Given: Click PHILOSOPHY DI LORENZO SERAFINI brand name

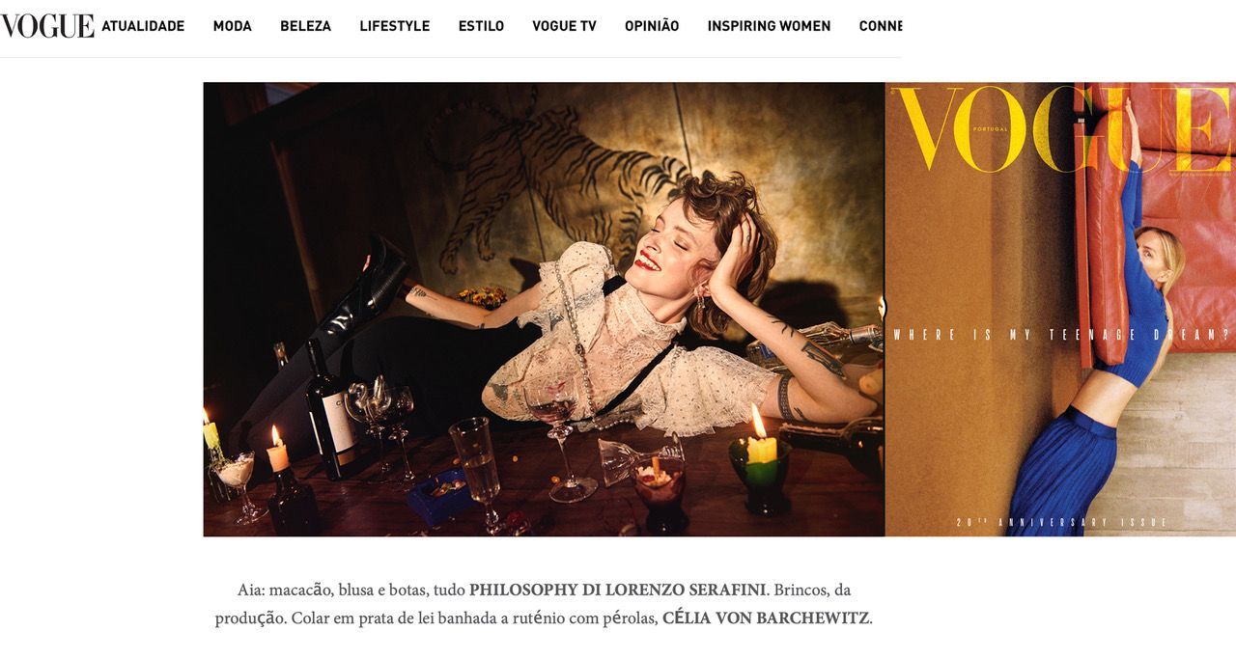Looking at the screenshot, I should 618,590.
